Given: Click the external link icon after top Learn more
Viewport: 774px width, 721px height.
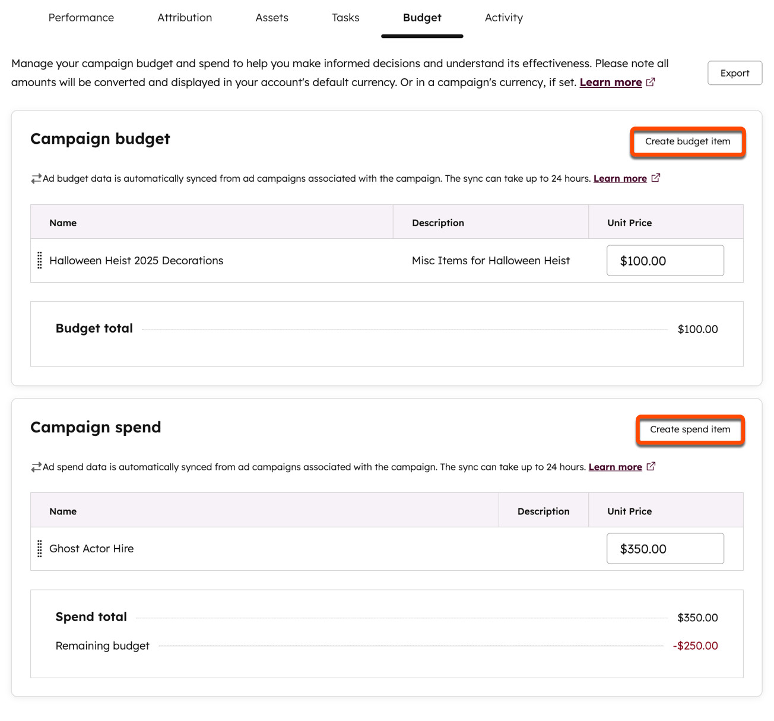Looking at the screenshot, I should (x=651, y=82).
